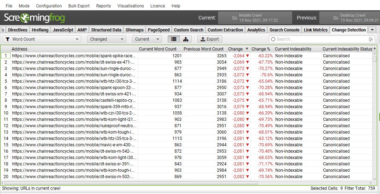Viewport: 380px width, 194px height.
Task: Open the Current crawl folder selector
Action: [255, 18]
